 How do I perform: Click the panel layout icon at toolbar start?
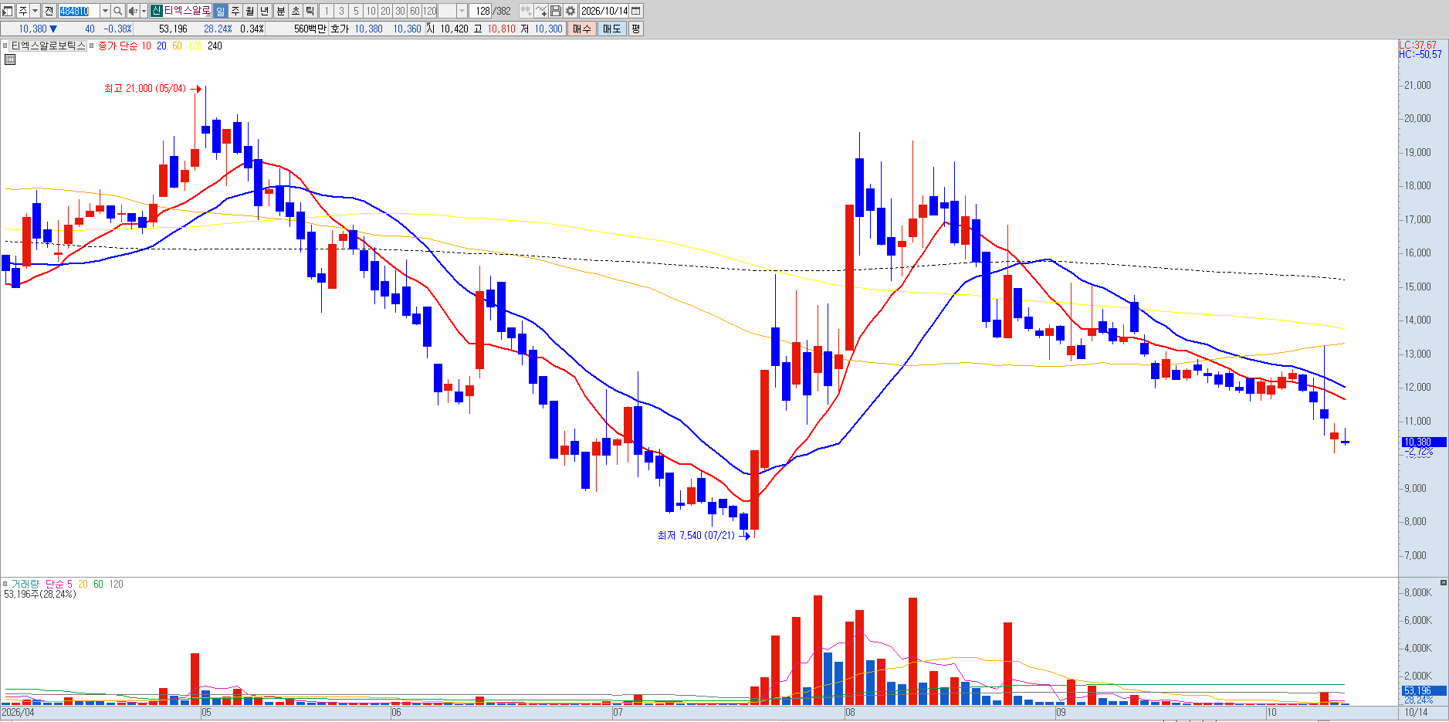pos(8,11)
